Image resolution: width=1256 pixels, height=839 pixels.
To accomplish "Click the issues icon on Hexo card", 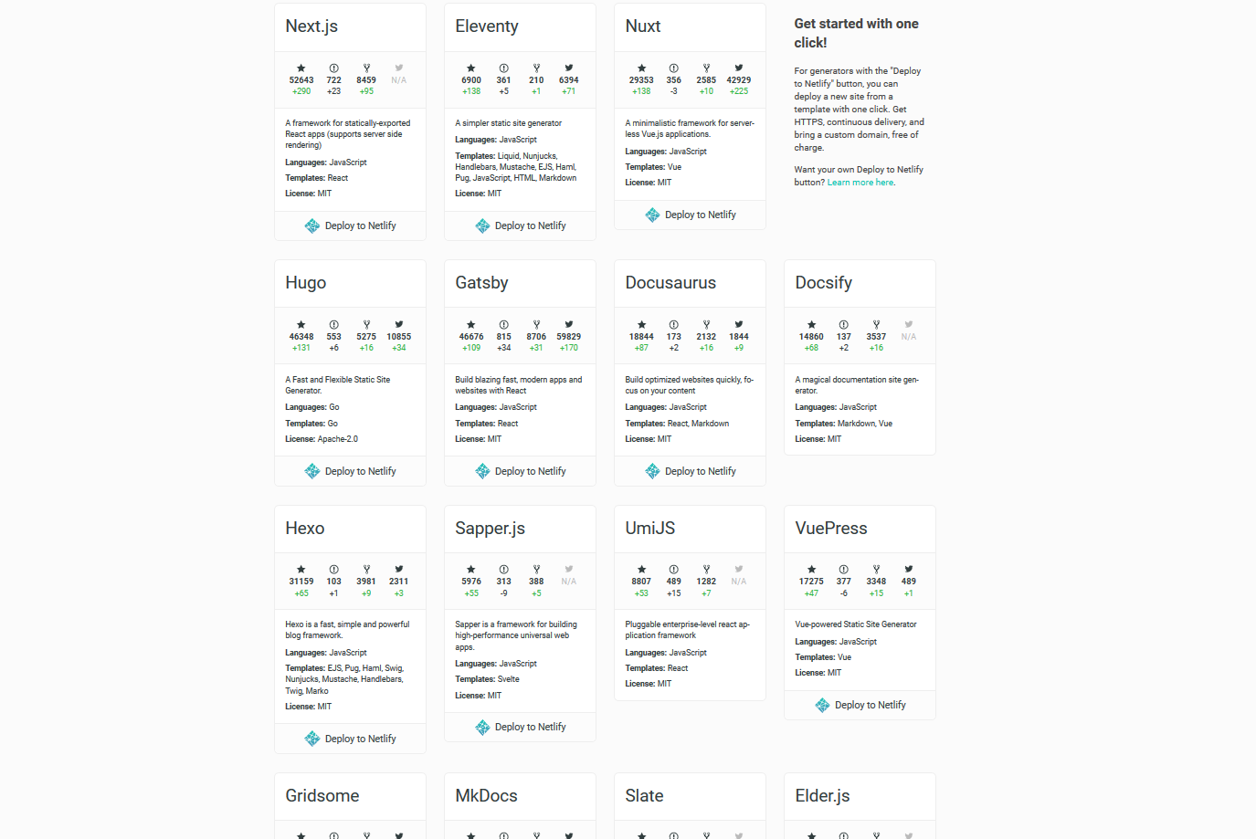I will click(x=334, y=570).
